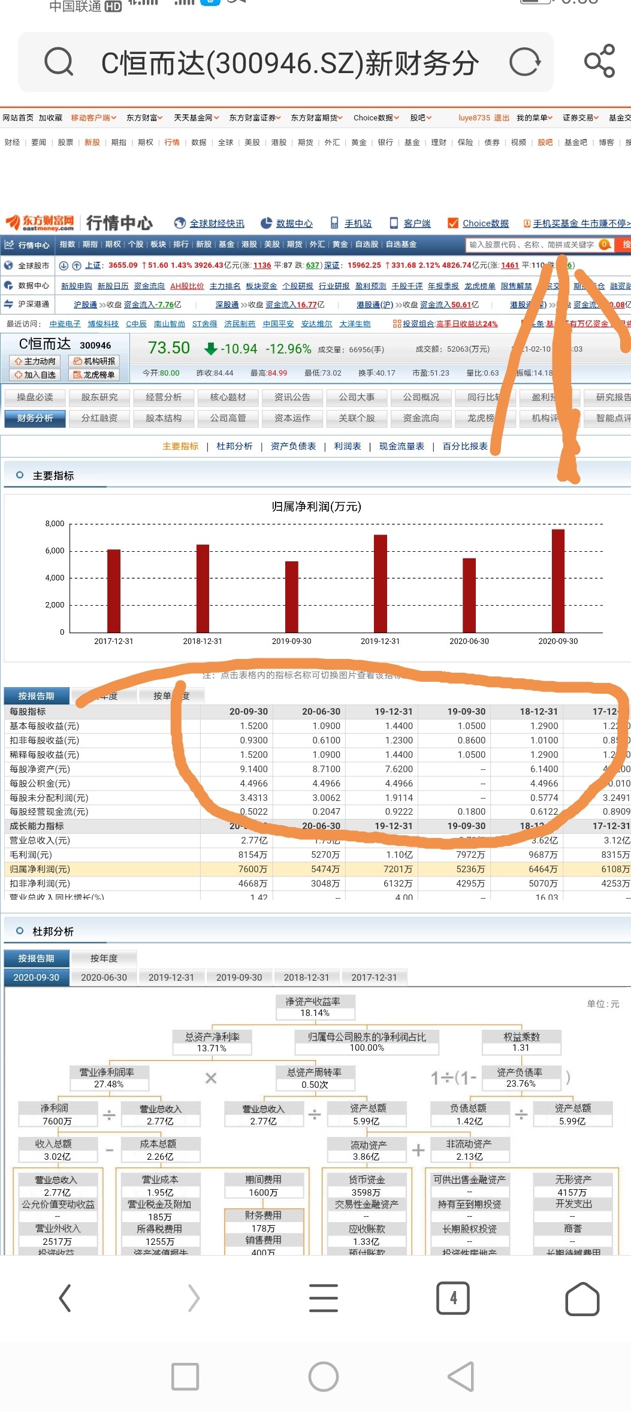Viewport: 631px width, 1412px height.
Task: Open the browser hamburger menu
Action: click(x=324, y=1298)
